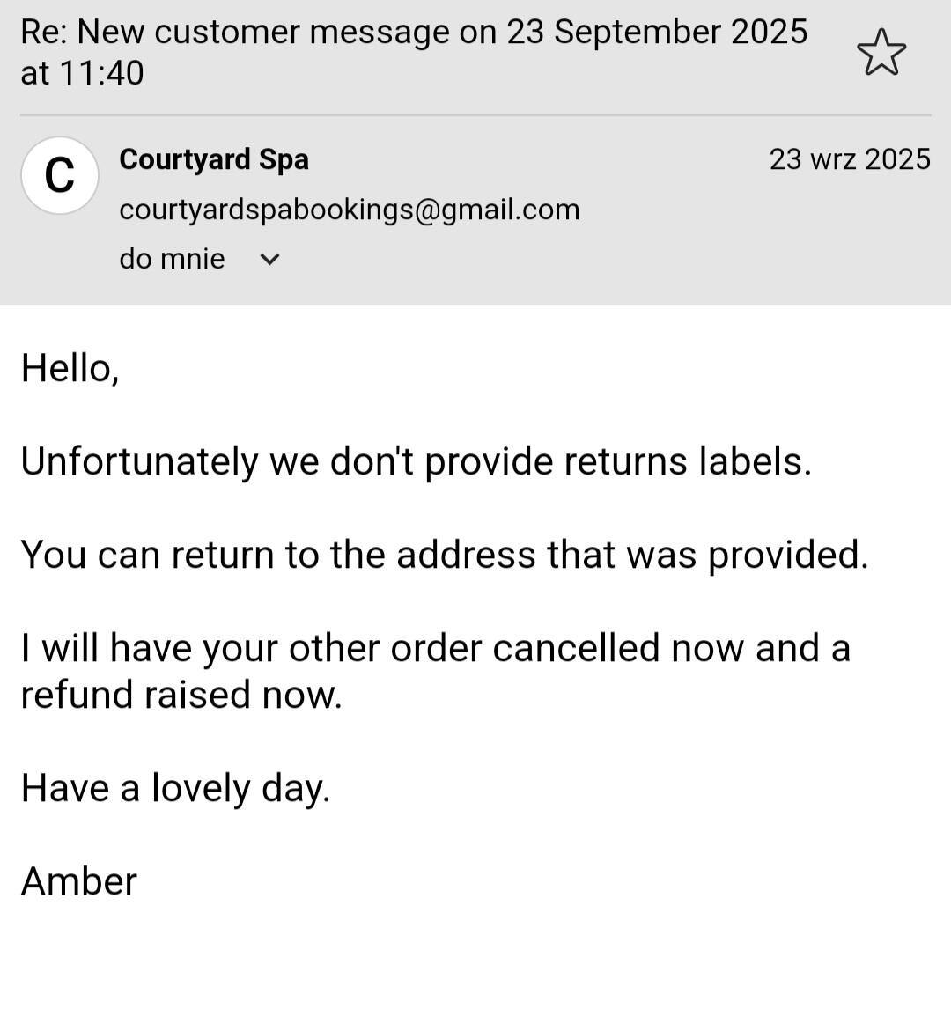Click the line "Have a lovely day."
Viewport: 951px width, 1031px height.
click(175, 788)
